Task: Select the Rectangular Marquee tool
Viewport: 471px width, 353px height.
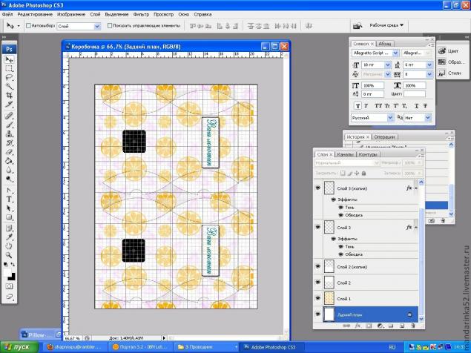Action: point(10,68)
